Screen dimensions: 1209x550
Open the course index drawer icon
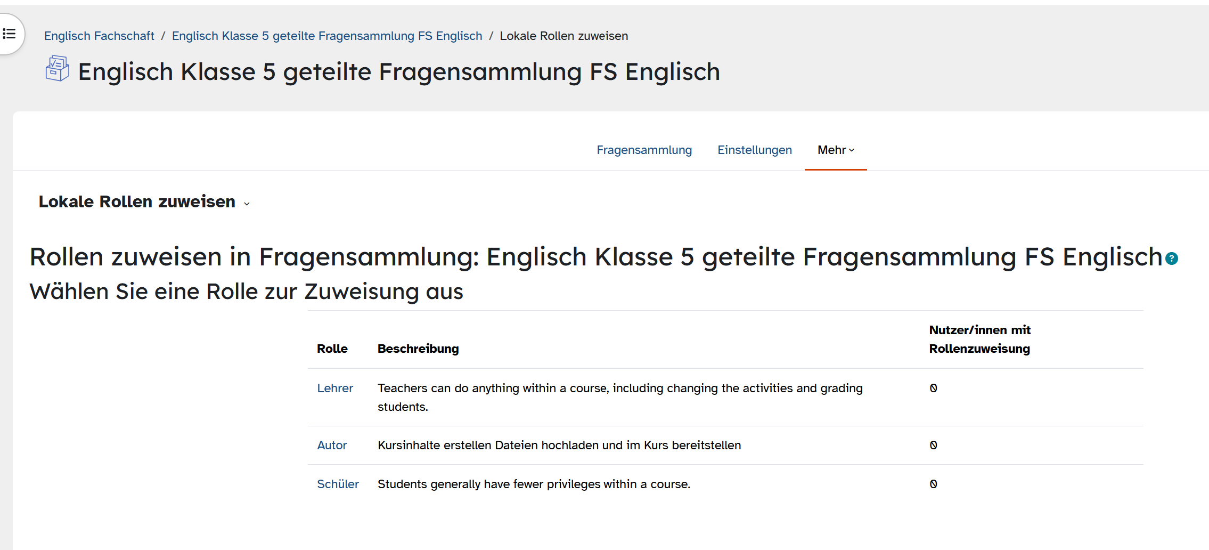click(9, 34)
